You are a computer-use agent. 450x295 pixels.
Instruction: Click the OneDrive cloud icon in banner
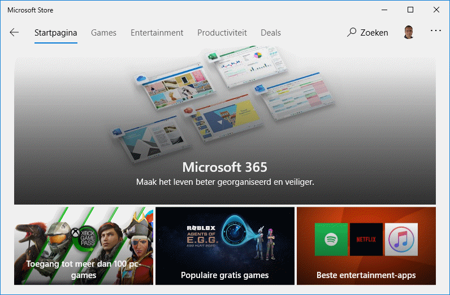coord(141,79)
